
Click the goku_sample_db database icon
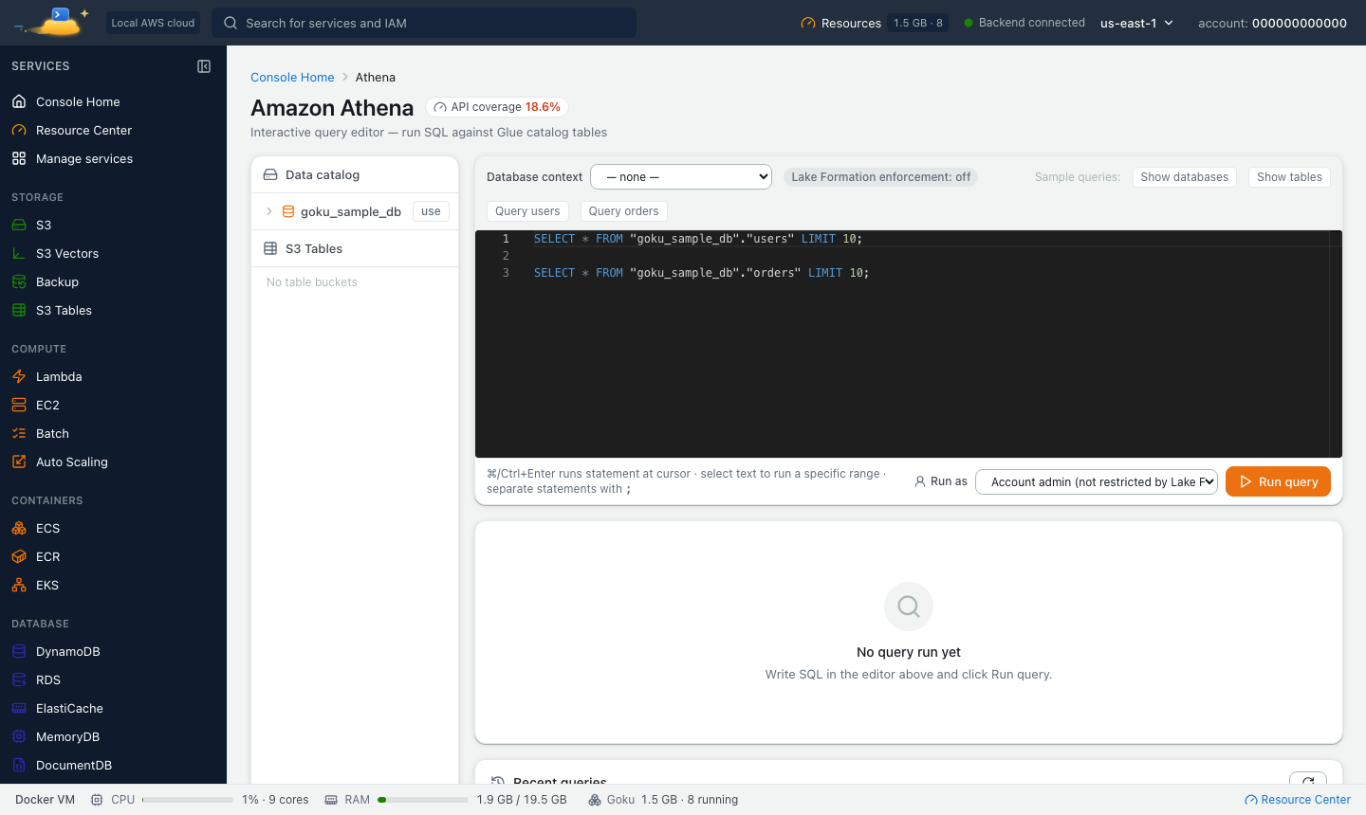coord(288,211)
